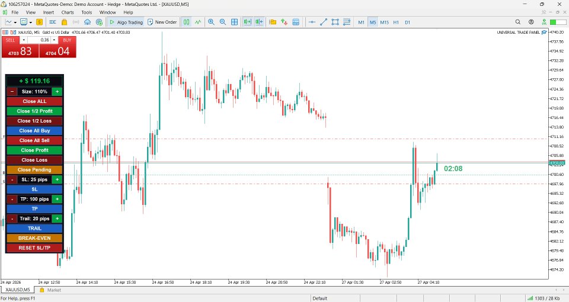The image size is (569, 302).
Task: Open the Insert menu
Action: click(x=48, y=12)
